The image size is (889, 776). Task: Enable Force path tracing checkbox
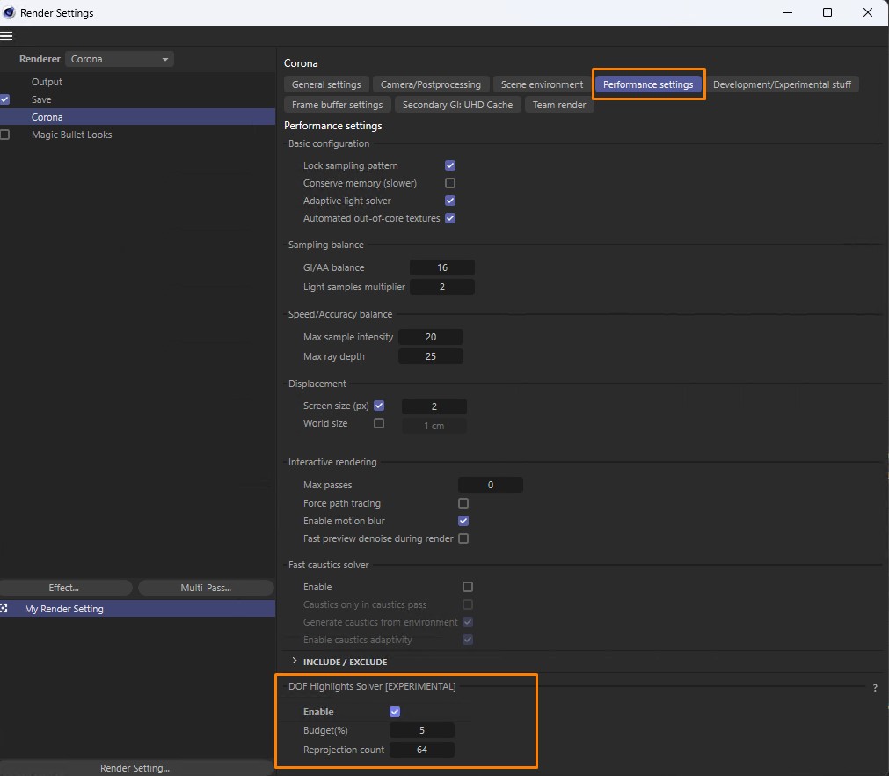click(463, 503)
